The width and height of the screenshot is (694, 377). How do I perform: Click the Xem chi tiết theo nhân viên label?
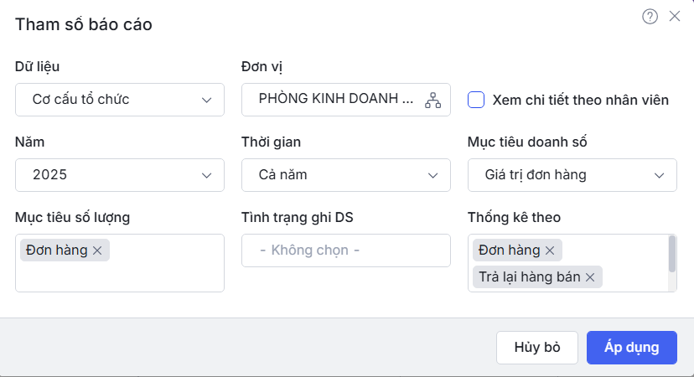pos(580,100)
